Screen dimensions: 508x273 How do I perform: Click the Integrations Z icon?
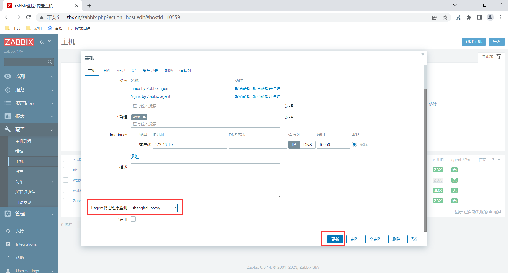tap(8, 244)
